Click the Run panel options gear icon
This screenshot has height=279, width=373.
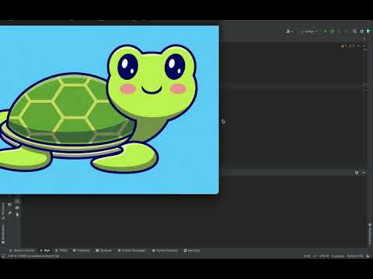(x=357, y=172)
